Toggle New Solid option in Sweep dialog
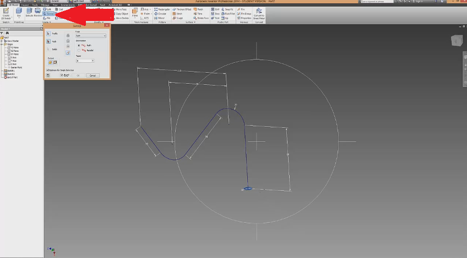467x258 pixels. pos(68,53)
